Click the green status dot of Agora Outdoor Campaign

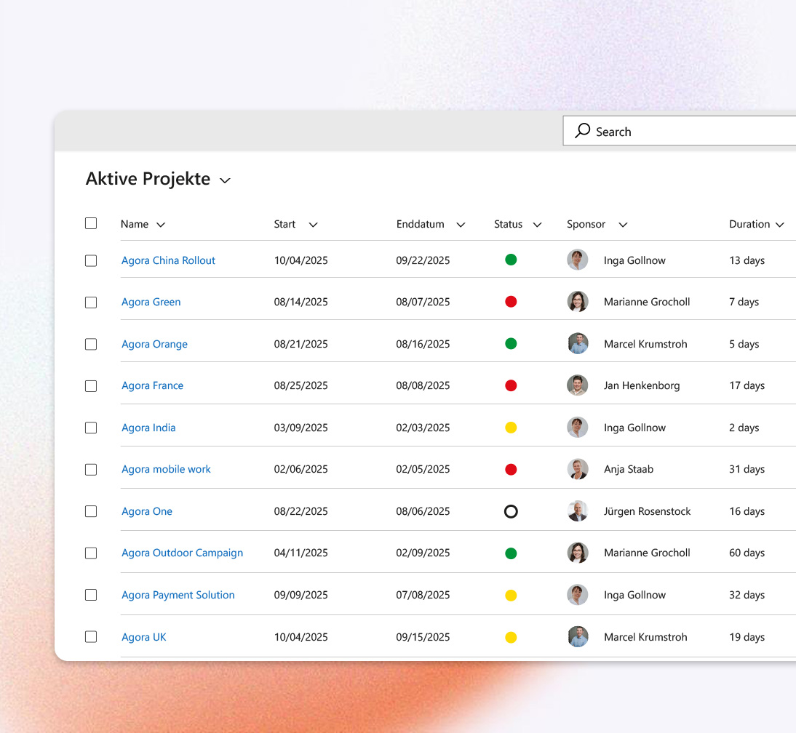511,553
